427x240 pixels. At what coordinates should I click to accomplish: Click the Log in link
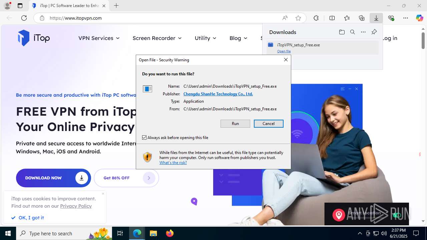[390, 38]
